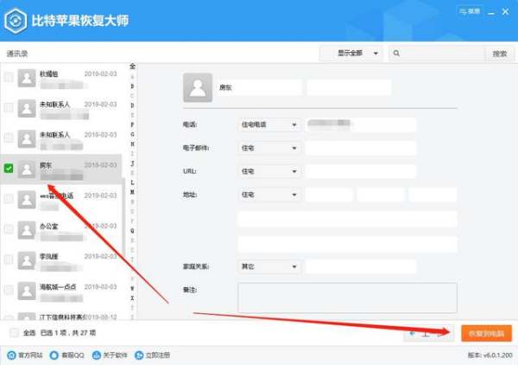
Task: Open the 立即注册 footer link
Action: coord(153,355)
